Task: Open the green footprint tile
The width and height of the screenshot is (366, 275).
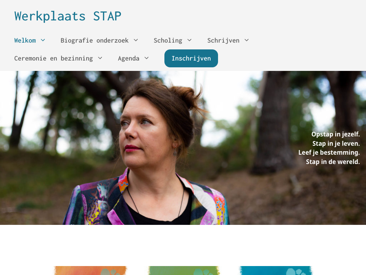Action: point(184,271)
